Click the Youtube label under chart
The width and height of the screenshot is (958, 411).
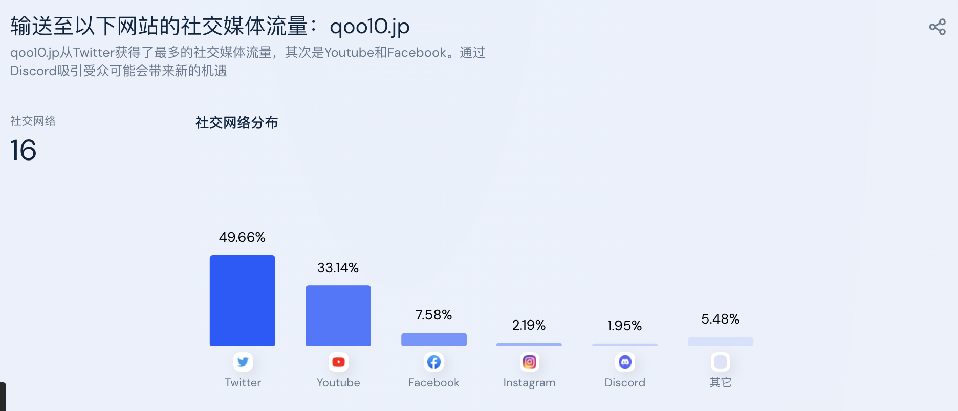pyautogui.click(x=338, y=382)
